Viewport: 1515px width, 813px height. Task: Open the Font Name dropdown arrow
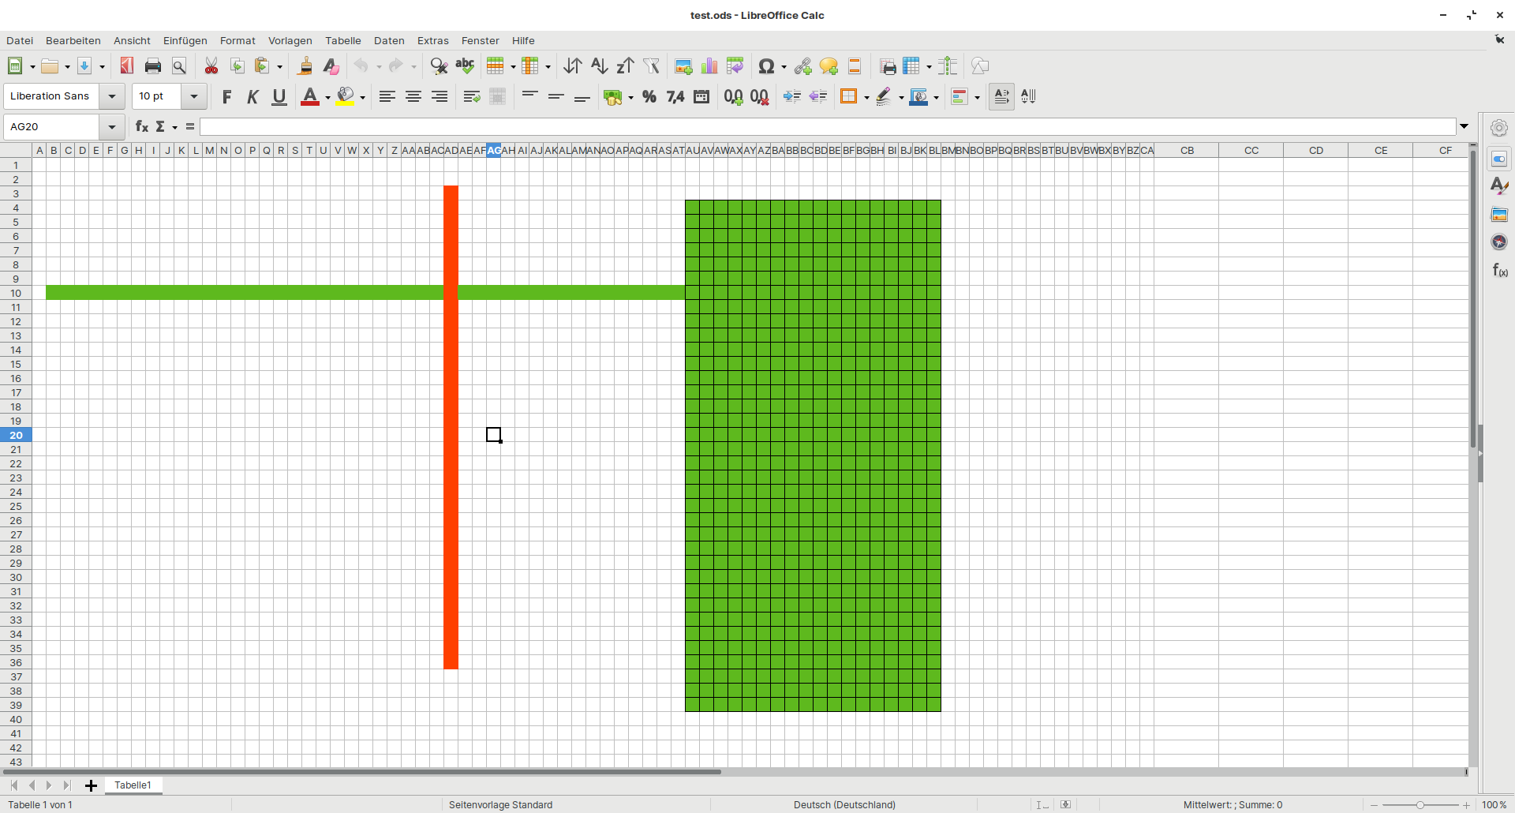click(112, 96)
